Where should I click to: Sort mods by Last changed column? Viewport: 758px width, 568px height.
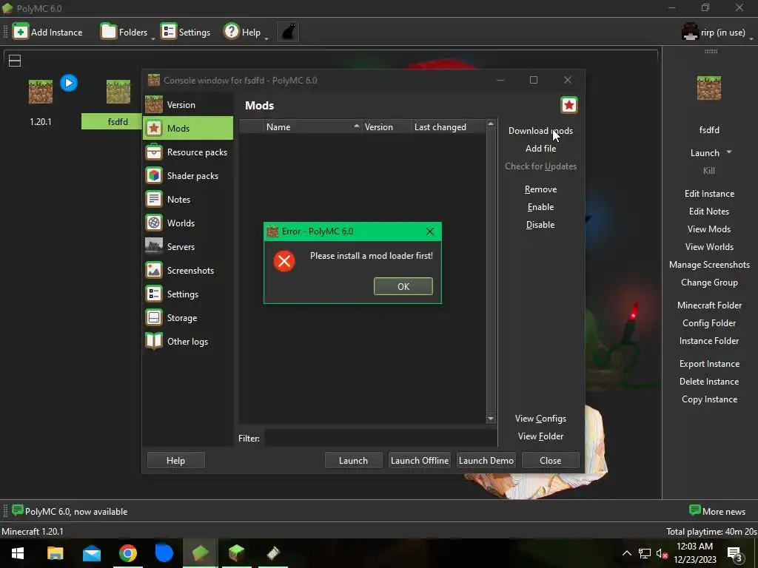coord(449,127)
